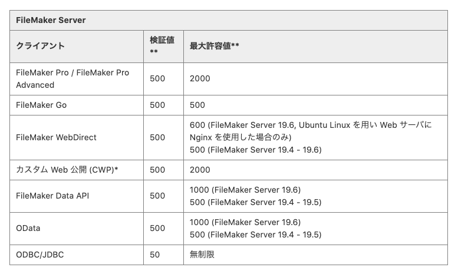
Task: Select the 50 verified value for ODBC/JDBC
Action: (x=155, y=255)
